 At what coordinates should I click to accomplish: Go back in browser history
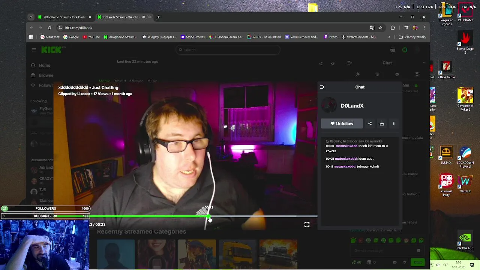click(31, 28)
